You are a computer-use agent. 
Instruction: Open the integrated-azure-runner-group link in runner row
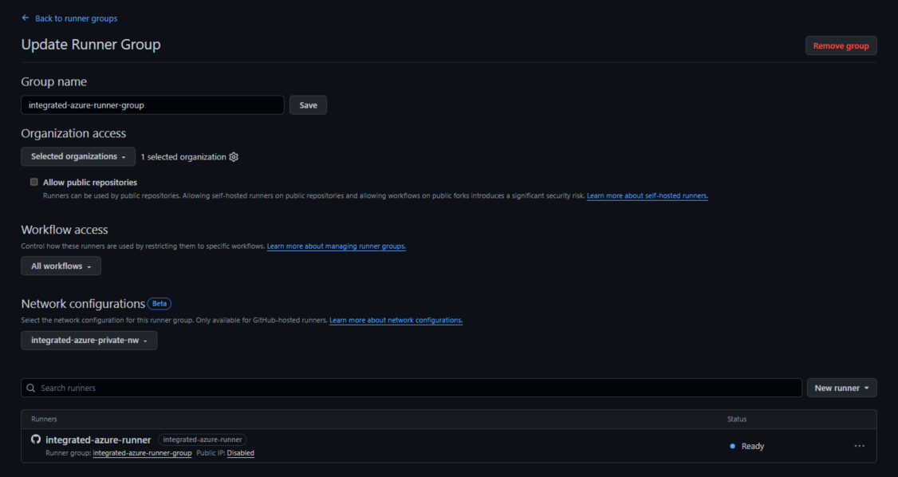click(142, 453)
